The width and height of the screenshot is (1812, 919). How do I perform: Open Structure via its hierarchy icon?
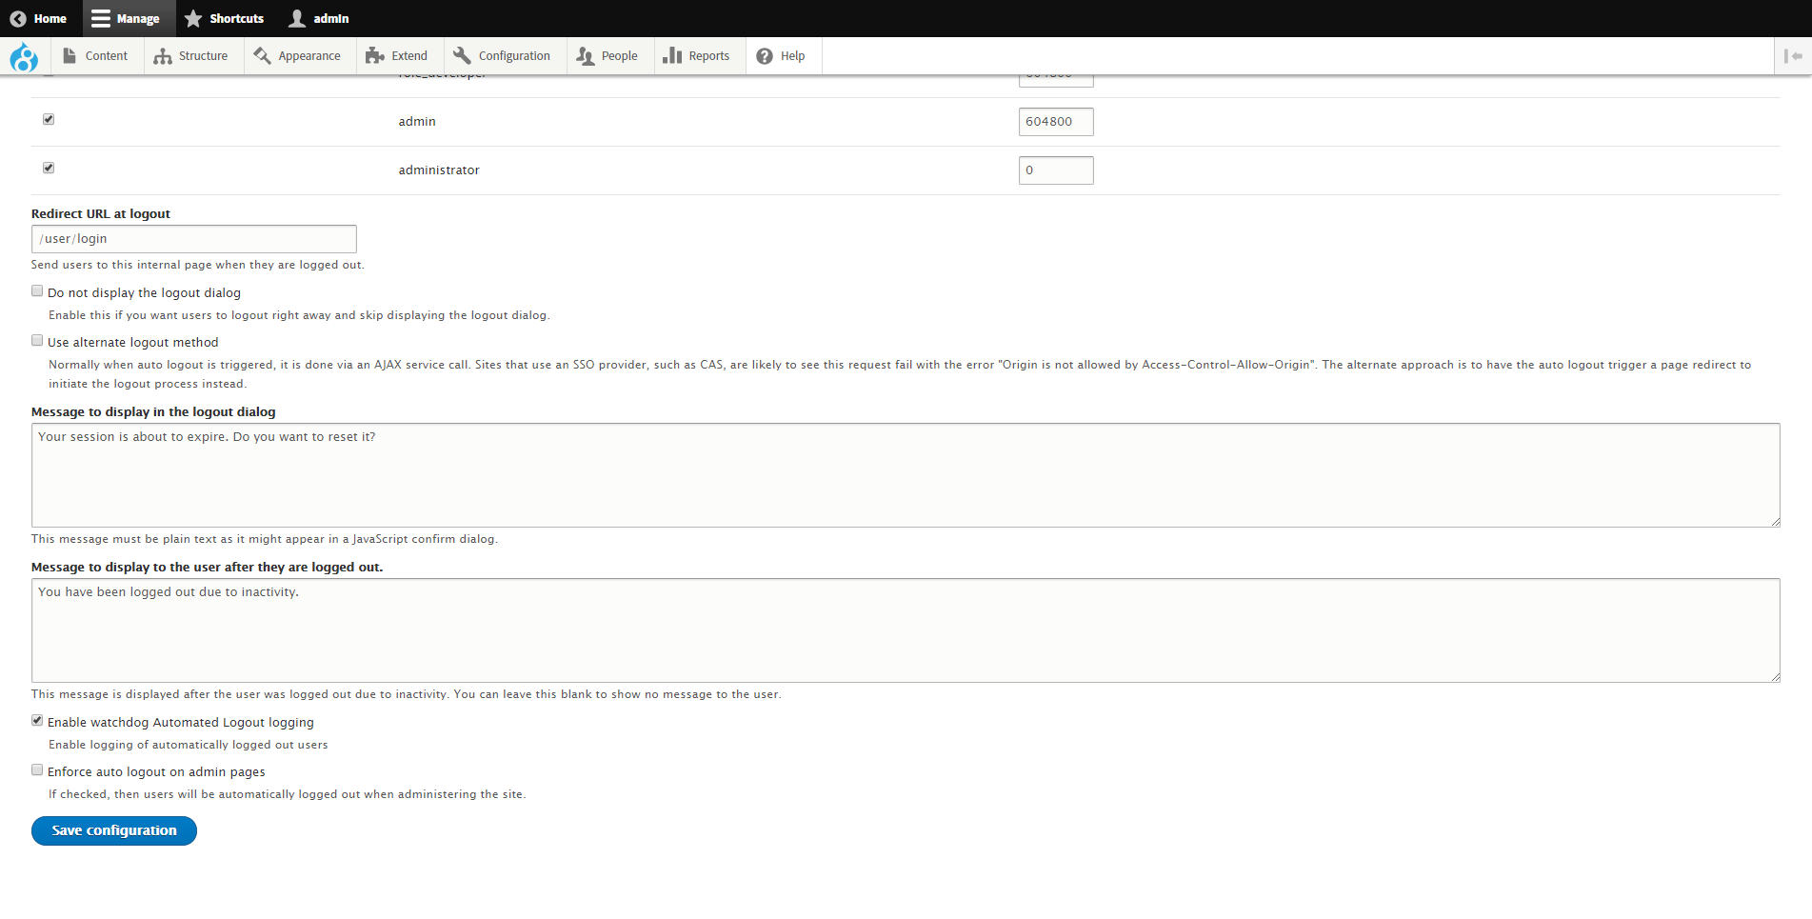tap(163, 56)
